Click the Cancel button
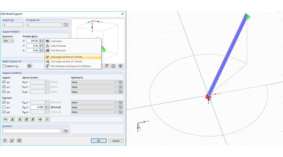Viewport: 283px width, 157px height. coord(116,141)
